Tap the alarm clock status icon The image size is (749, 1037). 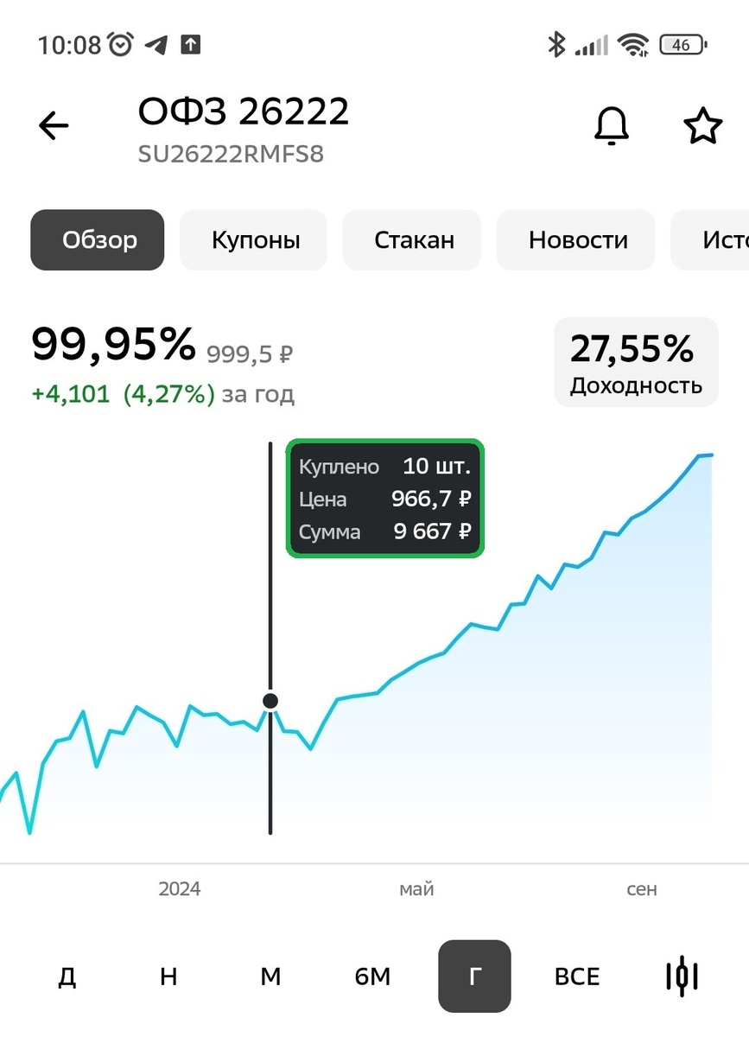(120, 44)
